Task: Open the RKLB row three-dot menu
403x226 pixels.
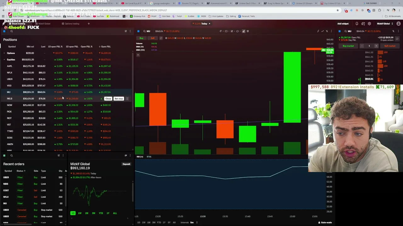Action: [127, 99]
